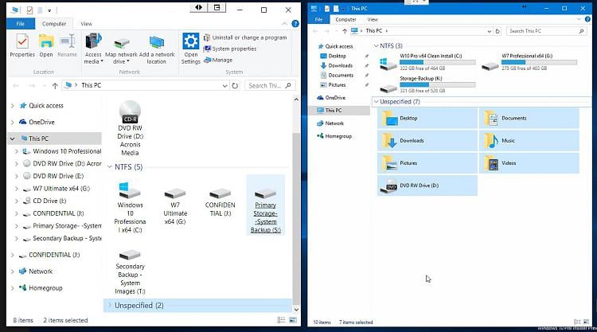The height and width of the screenshot is (332, 597).
Task: Switch to details view in left window
Action: pyautogui.click(x=281, y=320)
